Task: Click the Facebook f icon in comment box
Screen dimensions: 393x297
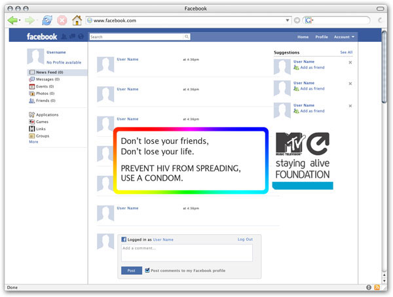Action: 124,239
